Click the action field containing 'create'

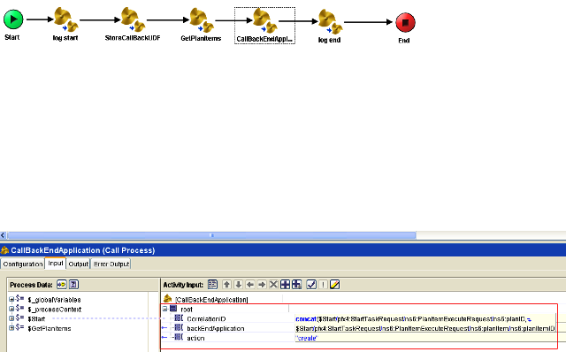[425, 338]
